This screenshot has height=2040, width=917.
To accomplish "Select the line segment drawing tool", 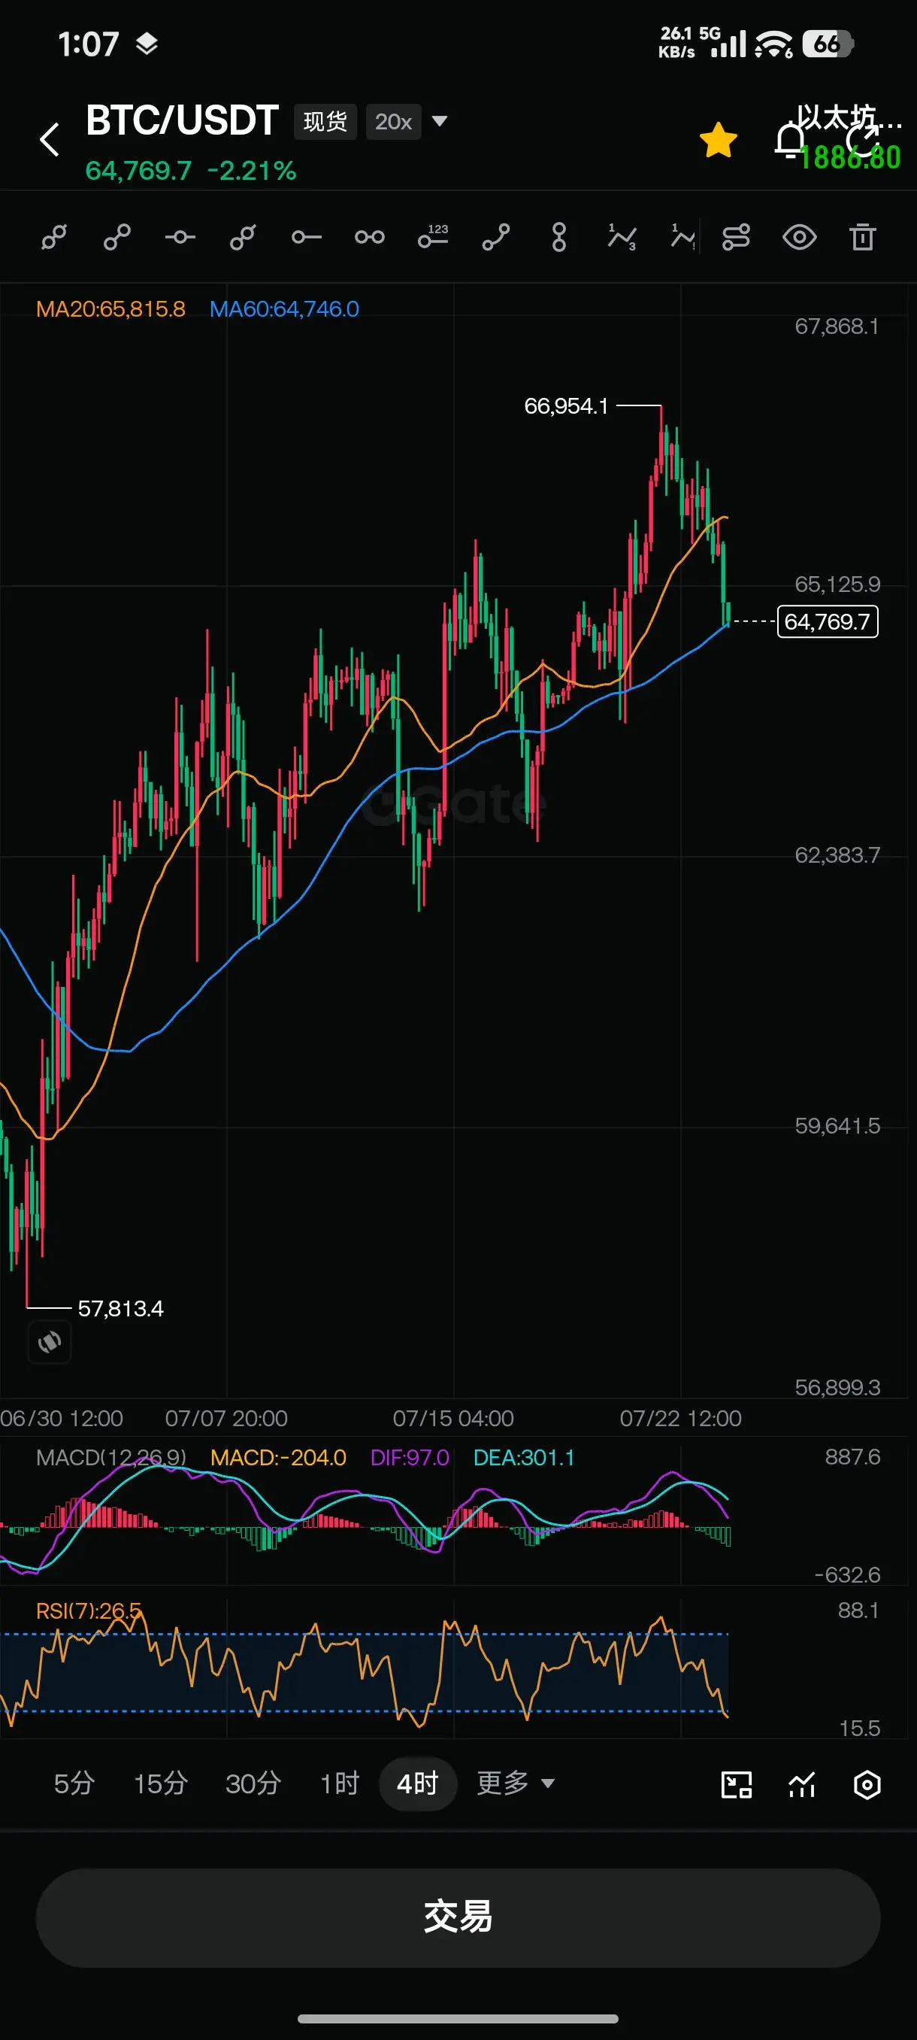I will pyautogui.click(x=117, y=237).
